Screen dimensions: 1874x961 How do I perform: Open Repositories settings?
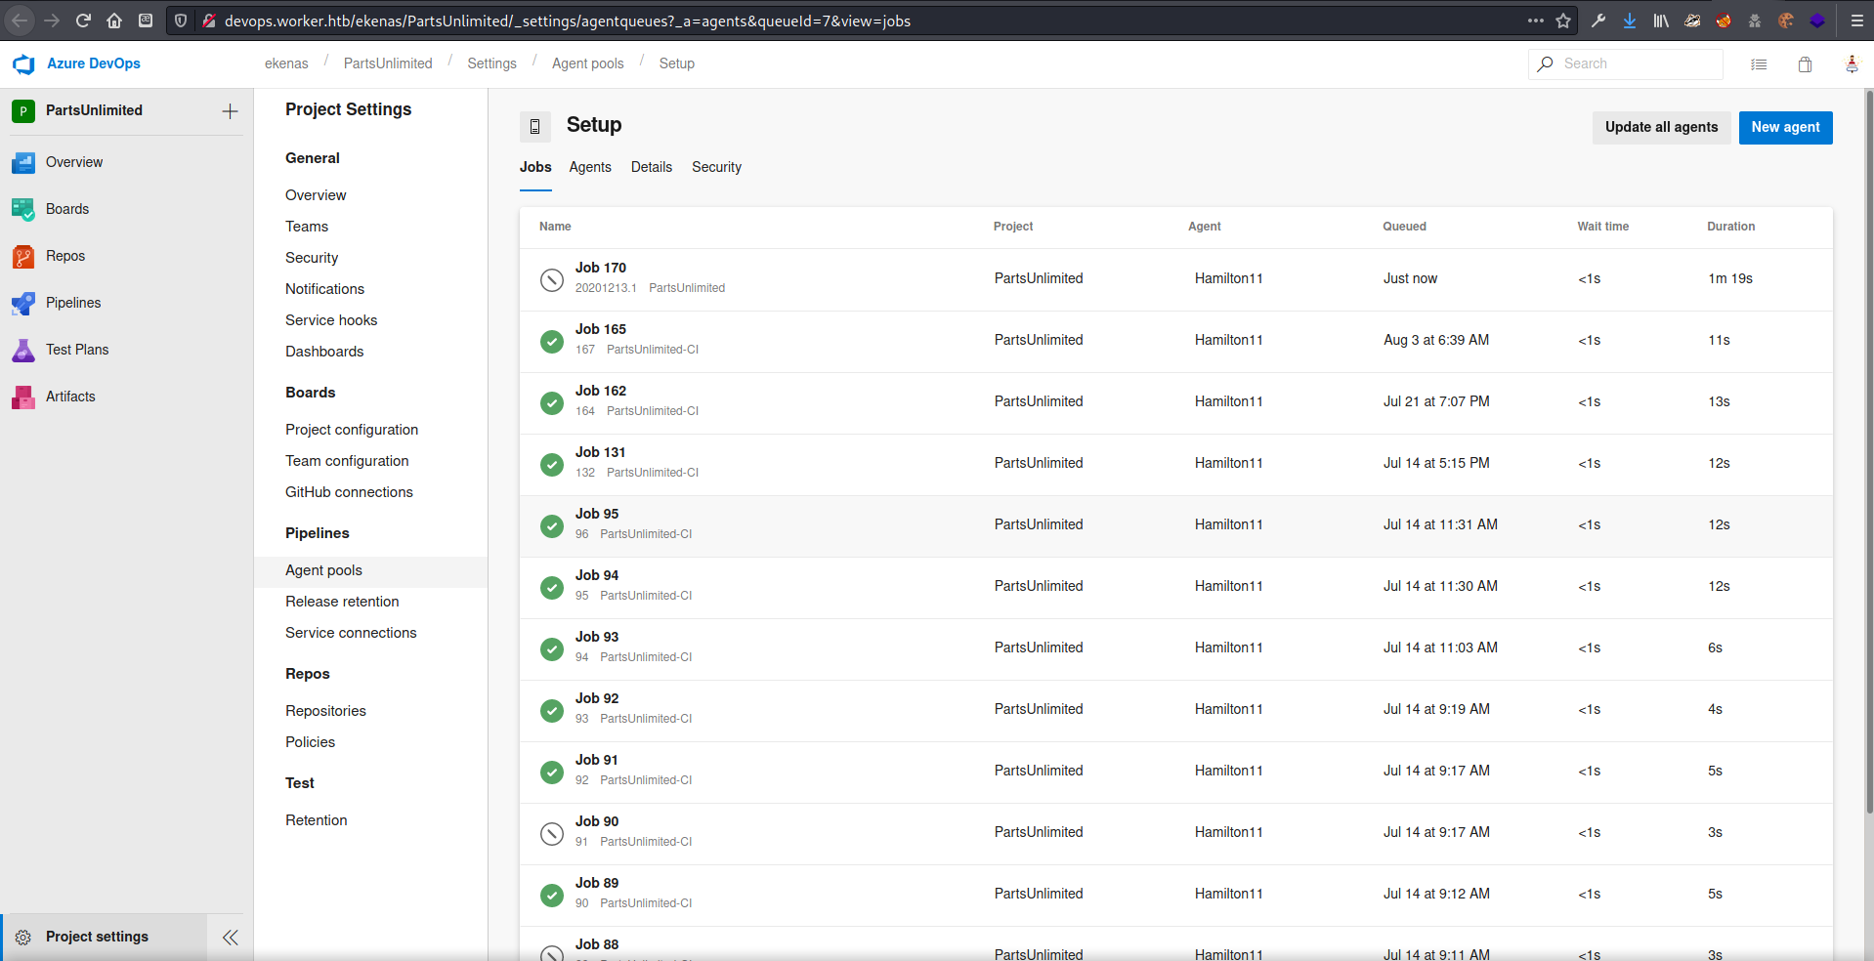[325, 711]
